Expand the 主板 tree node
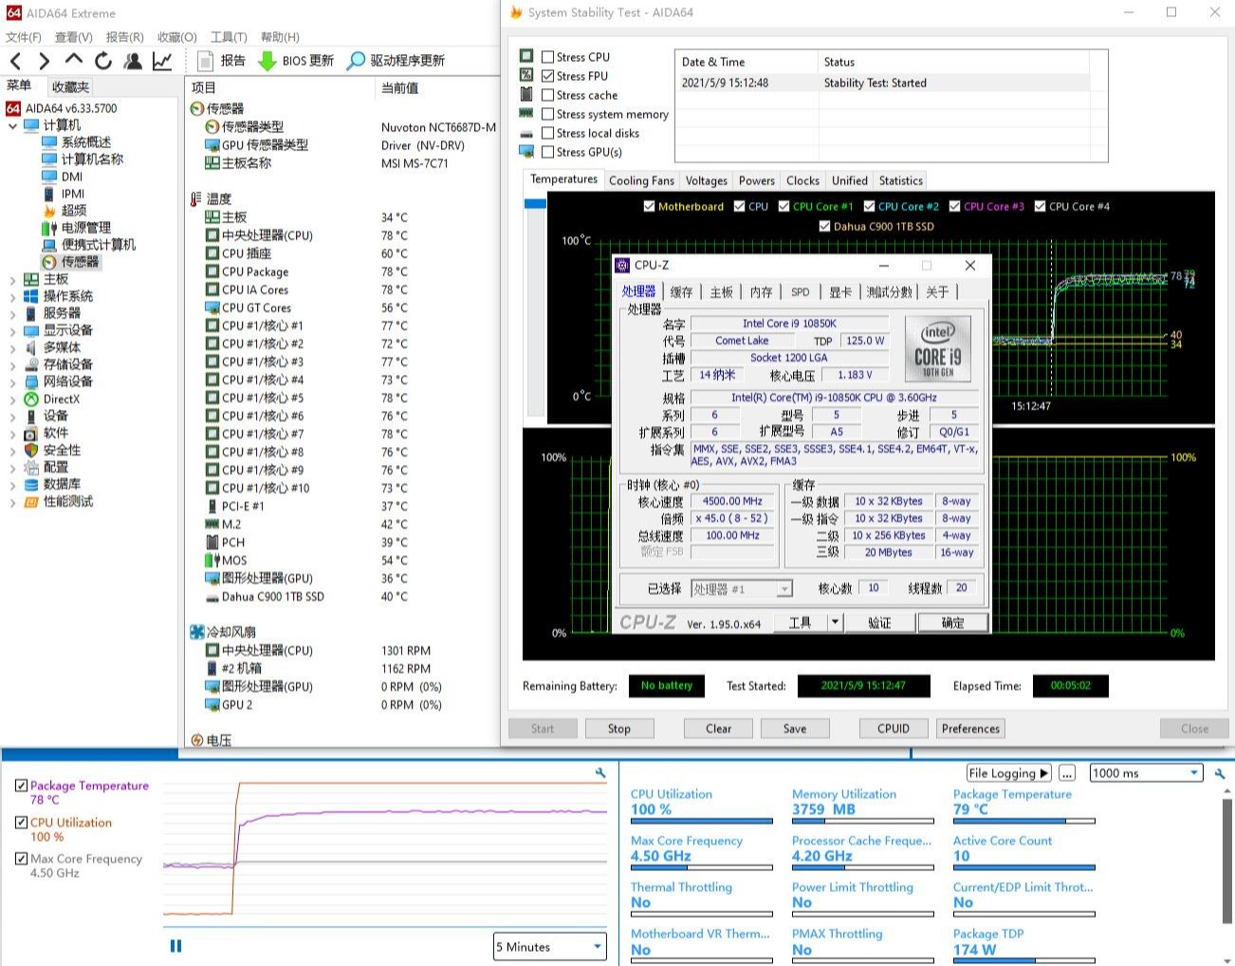Screen dimensions: 1235x966 tap(12, 280)
